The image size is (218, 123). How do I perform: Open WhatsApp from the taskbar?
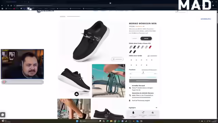click(119, 121)
